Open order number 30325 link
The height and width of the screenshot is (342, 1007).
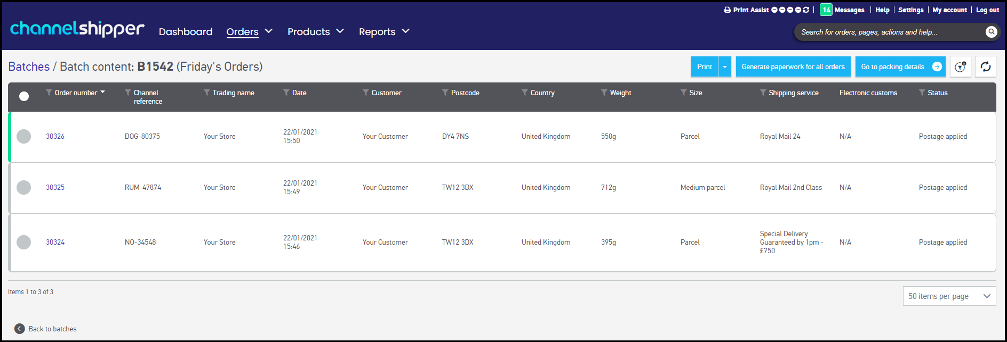coord(55,188)
